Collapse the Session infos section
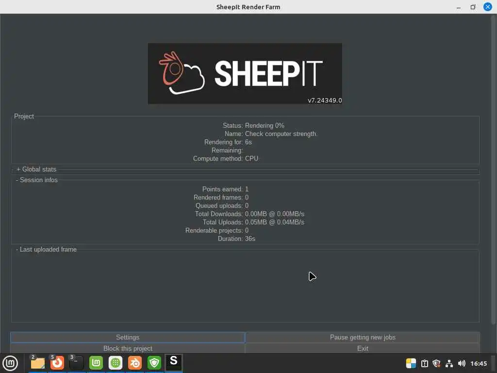This screenshot has height=373, width=497. point(37,180)
